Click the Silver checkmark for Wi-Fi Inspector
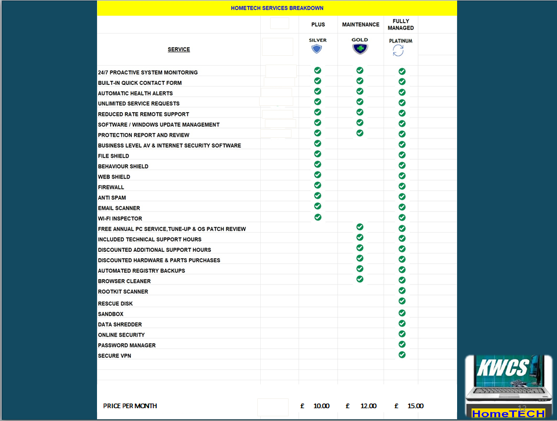Image resolution: width=557 pixels, height=421 pixels. [x=318, y=217]
